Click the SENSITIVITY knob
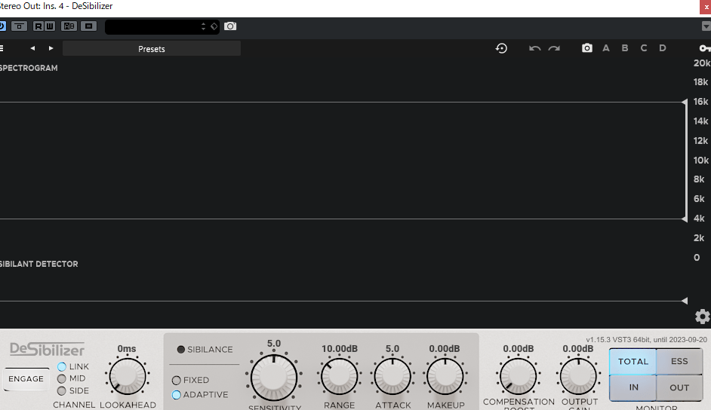711x410 pixels. pyautogui.click(x=273, y=376)
